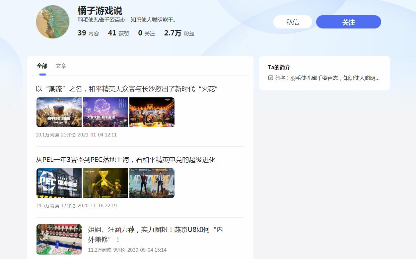
Task: Click the 41 获赞 count
Action: (118, 33)
